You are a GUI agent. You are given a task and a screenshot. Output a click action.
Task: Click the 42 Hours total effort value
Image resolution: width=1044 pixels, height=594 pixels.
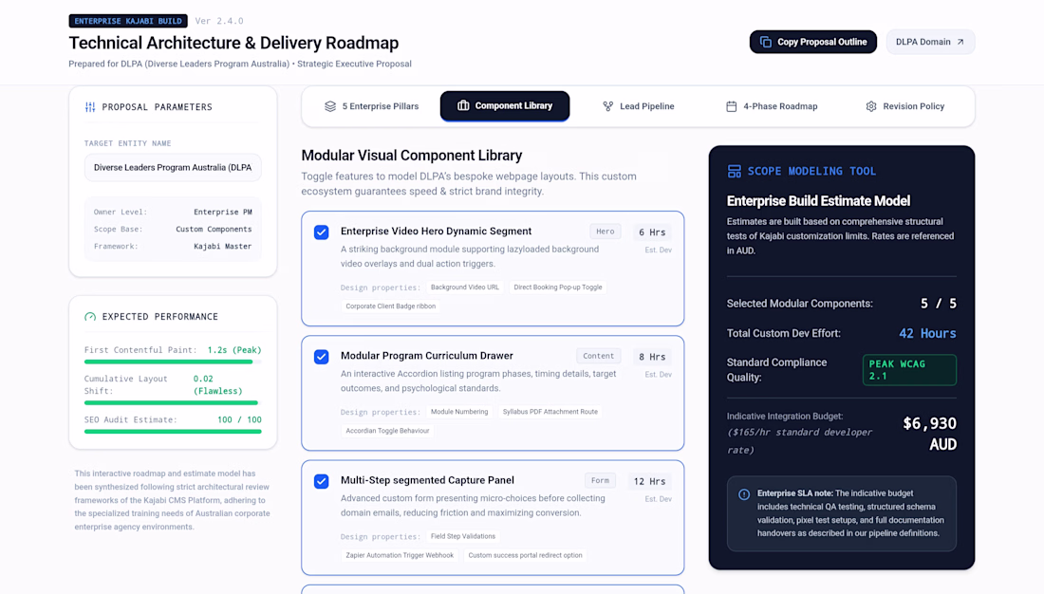[x=927, y=334]
